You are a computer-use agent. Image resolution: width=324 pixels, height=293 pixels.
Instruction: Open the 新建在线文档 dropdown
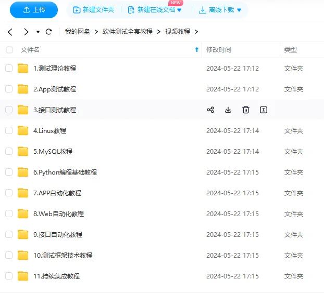point(155,10)
